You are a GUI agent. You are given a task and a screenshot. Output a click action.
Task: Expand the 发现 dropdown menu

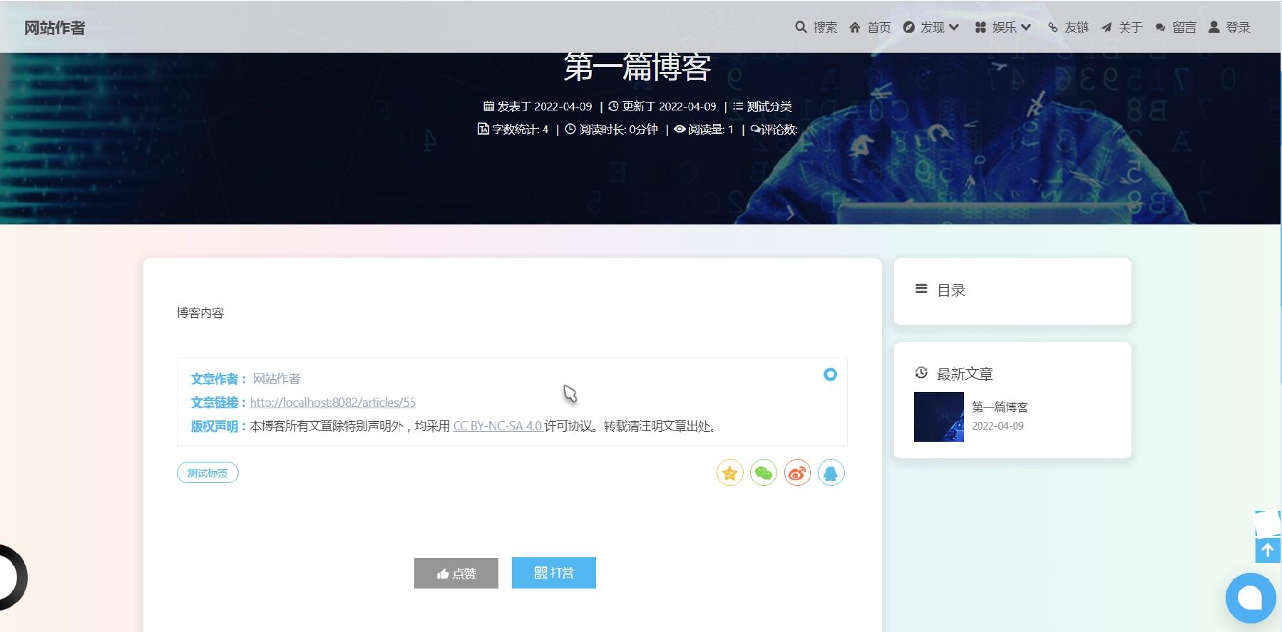(x=931, y=27)
